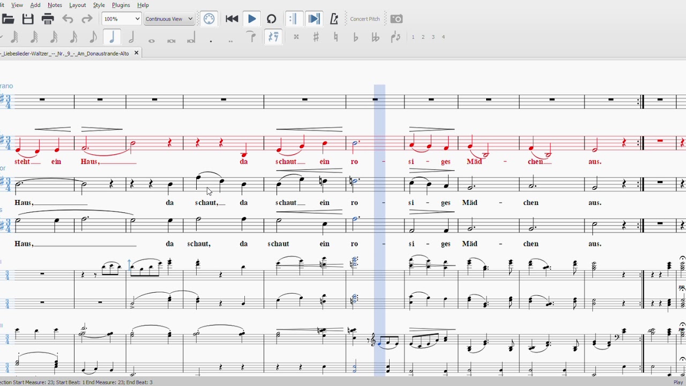Toggle pan score during playback

315,19
